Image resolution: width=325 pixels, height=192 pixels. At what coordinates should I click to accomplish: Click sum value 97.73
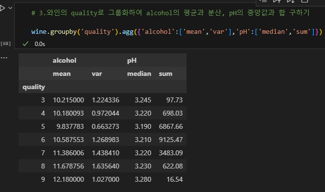pos(174,100)
